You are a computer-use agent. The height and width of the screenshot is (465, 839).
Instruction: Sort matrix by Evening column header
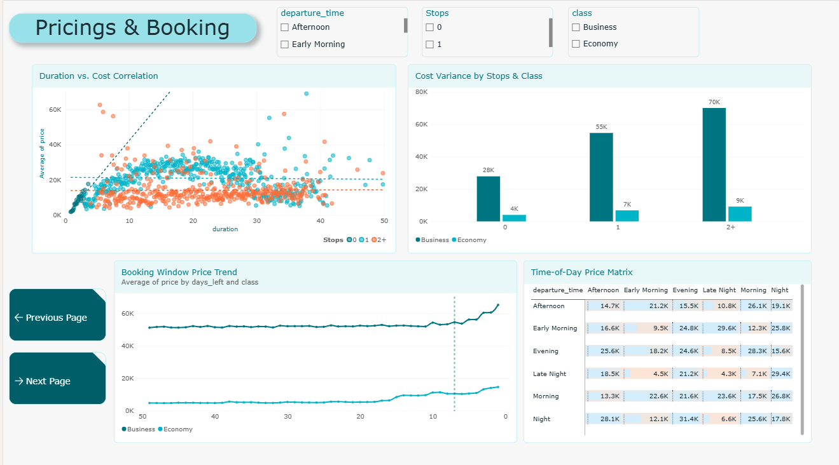point(685,290)
